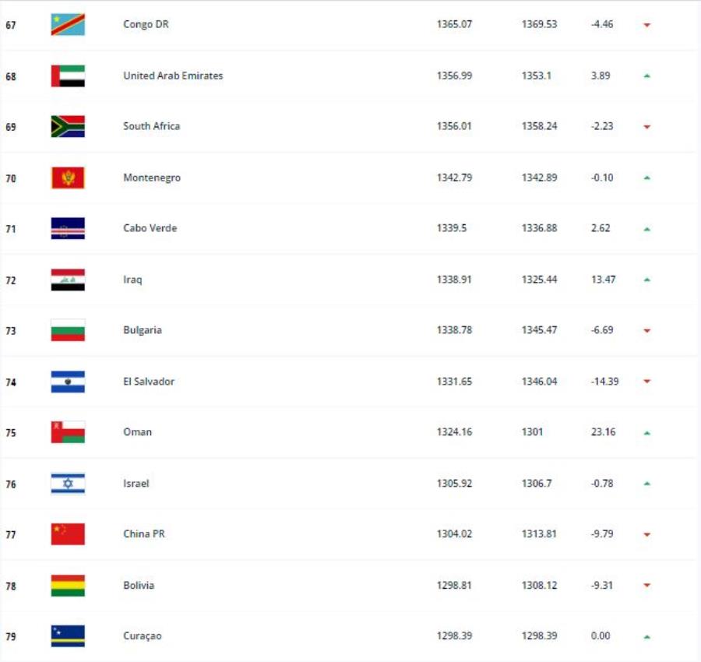Click the Congo DR flag icon
701x662 pixels.
pos(68,25)
